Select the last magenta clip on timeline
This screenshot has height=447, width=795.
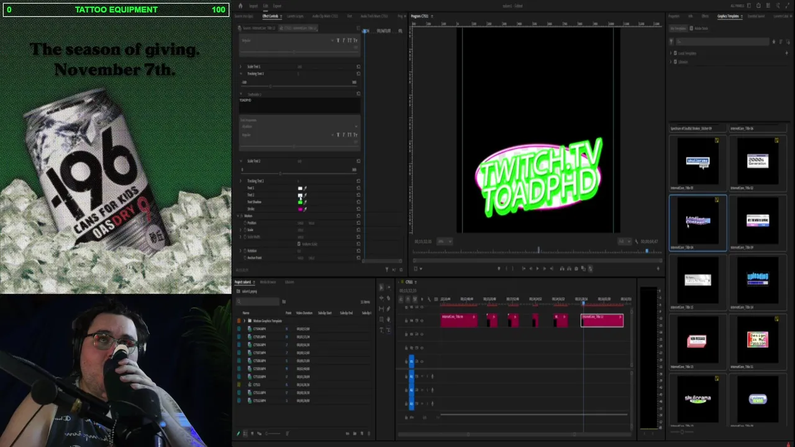pos(602,320)
